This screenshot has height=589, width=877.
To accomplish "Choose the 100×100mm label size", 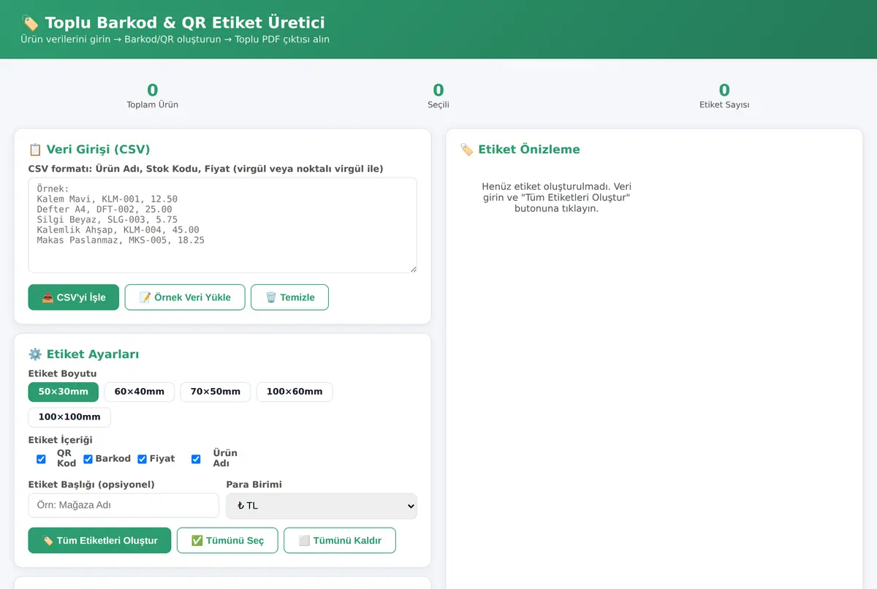I will point(69,417).
